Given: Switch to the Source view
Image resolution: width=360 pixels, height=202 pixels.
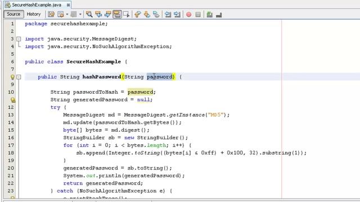Looking at the screenshot, I should 13,14.
